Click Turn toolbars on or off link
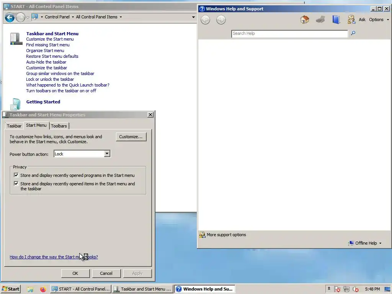The image size is (392, 294). point(61,91)
